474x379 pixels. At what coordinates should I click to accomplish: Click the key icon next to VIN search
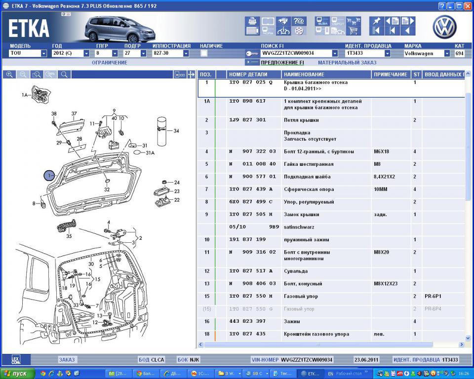point(251,53)
